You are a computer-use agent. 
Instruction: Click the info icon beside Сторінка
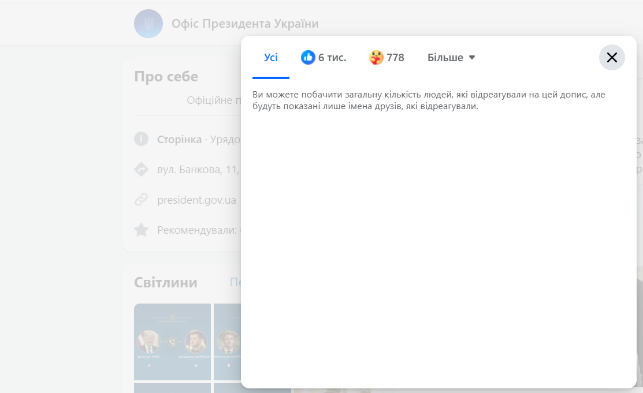[x=142, y=139]
